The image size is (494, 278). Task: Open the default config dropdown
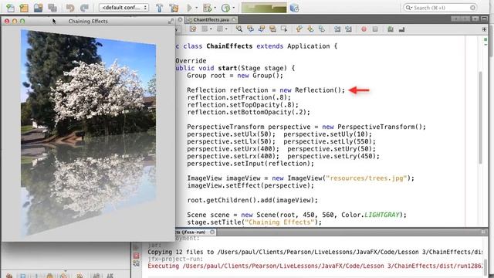click(x=123, y=8)
